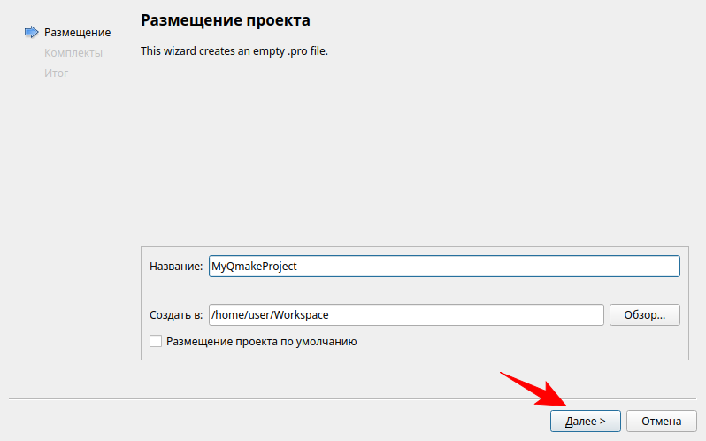
Task: Select the Комплекты wizard step
Action: [73, 53]
